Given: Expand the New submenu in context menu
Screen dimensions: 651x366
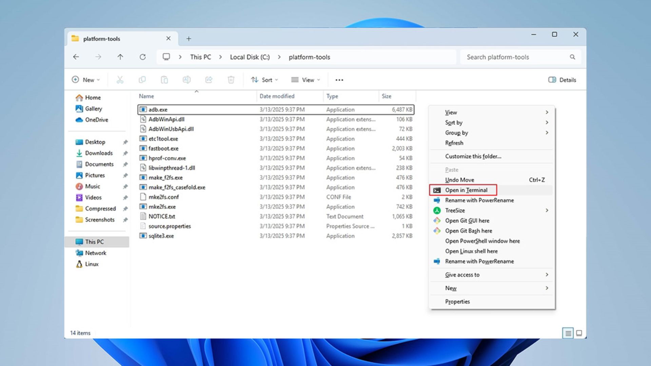Looking at the screenshot, I should pos(547,288).
